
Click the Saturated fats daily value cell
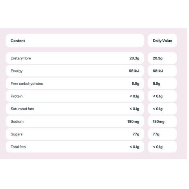(162, 109)
